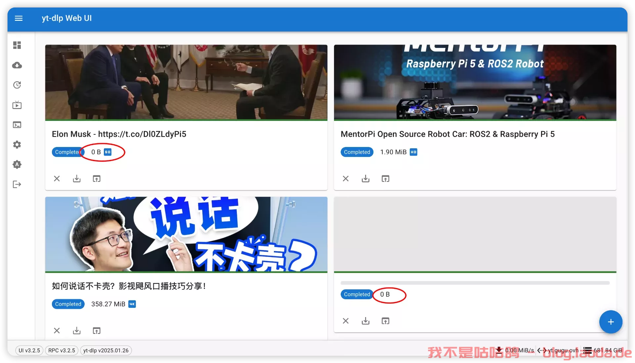Viewport: 635px width, 363px height.
Task: Open the history clock sidebar icon
Action: pos(17,85)
